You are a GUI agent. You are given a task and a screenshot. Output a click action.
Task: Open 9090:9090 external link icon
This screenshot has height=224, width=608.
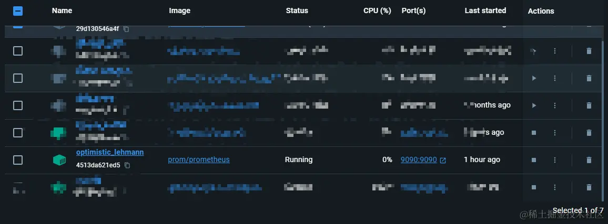click(x=443, y=160)
